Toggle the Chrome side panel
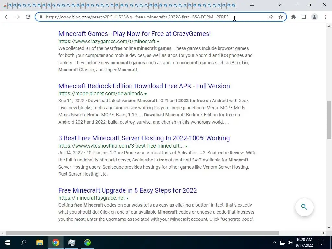 point(304,17)
